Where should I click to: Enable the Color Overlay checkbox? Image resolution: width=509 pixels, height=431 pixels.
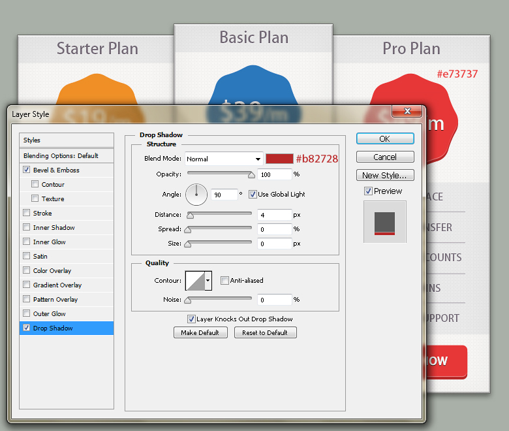pos(27,270)
